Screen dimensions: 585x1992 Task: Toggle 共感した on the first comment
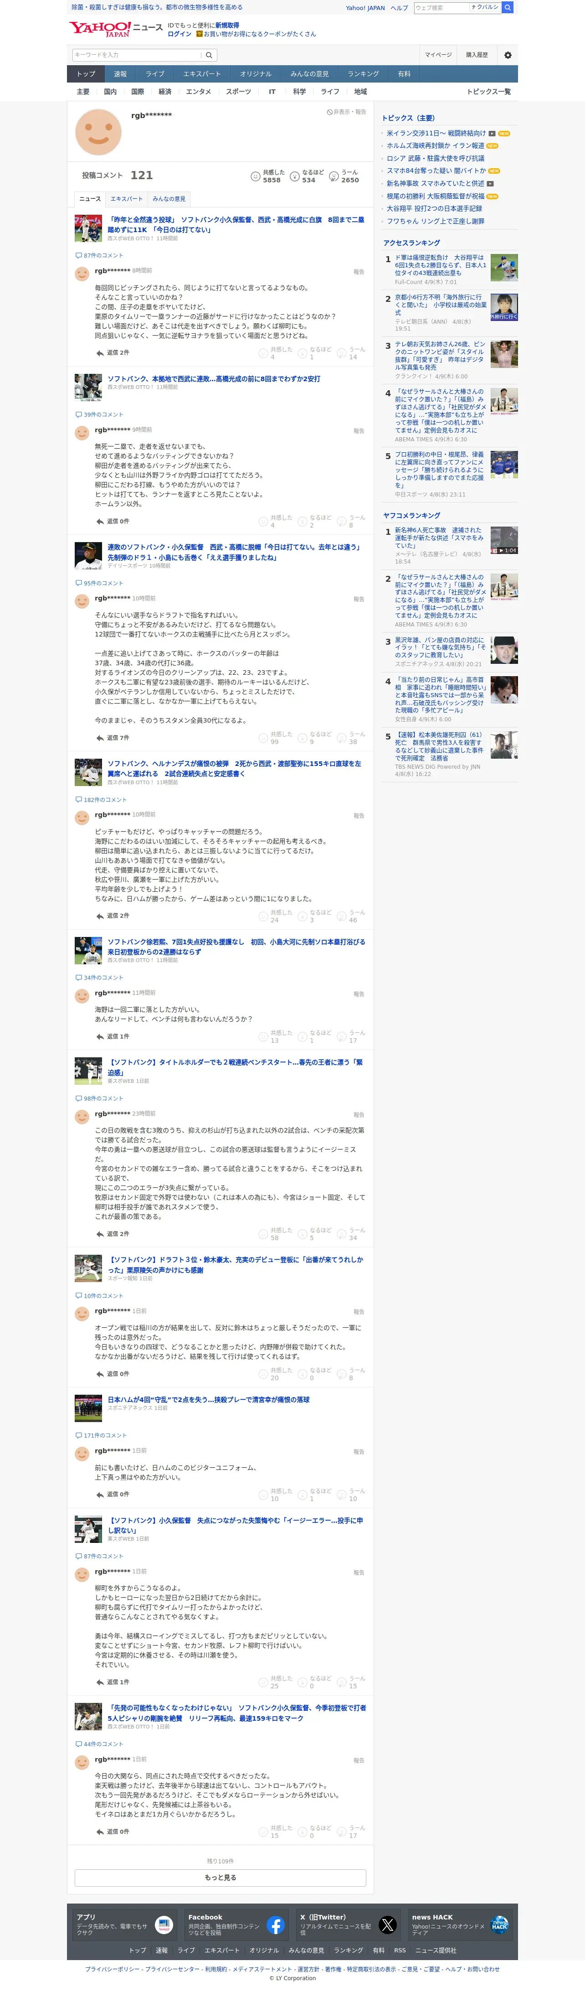[275, 352]
